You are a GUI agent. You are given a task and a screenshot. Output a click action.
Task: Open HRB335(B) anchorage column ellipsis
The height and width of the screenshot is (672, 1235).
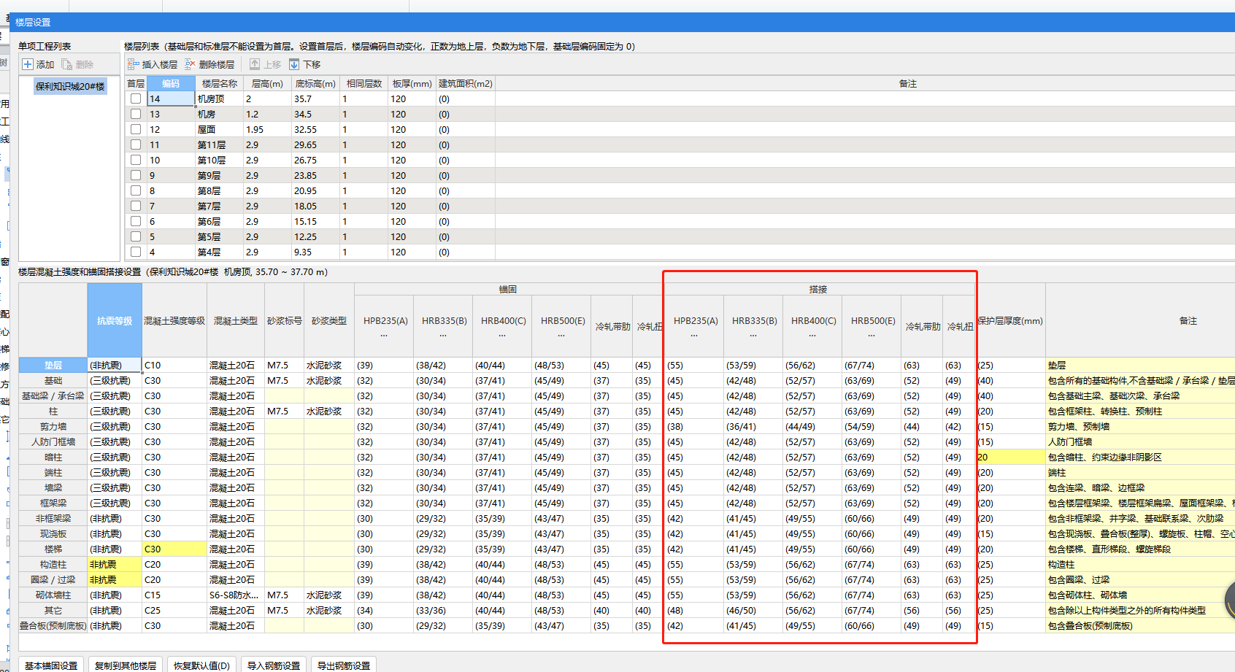[443, 336]
